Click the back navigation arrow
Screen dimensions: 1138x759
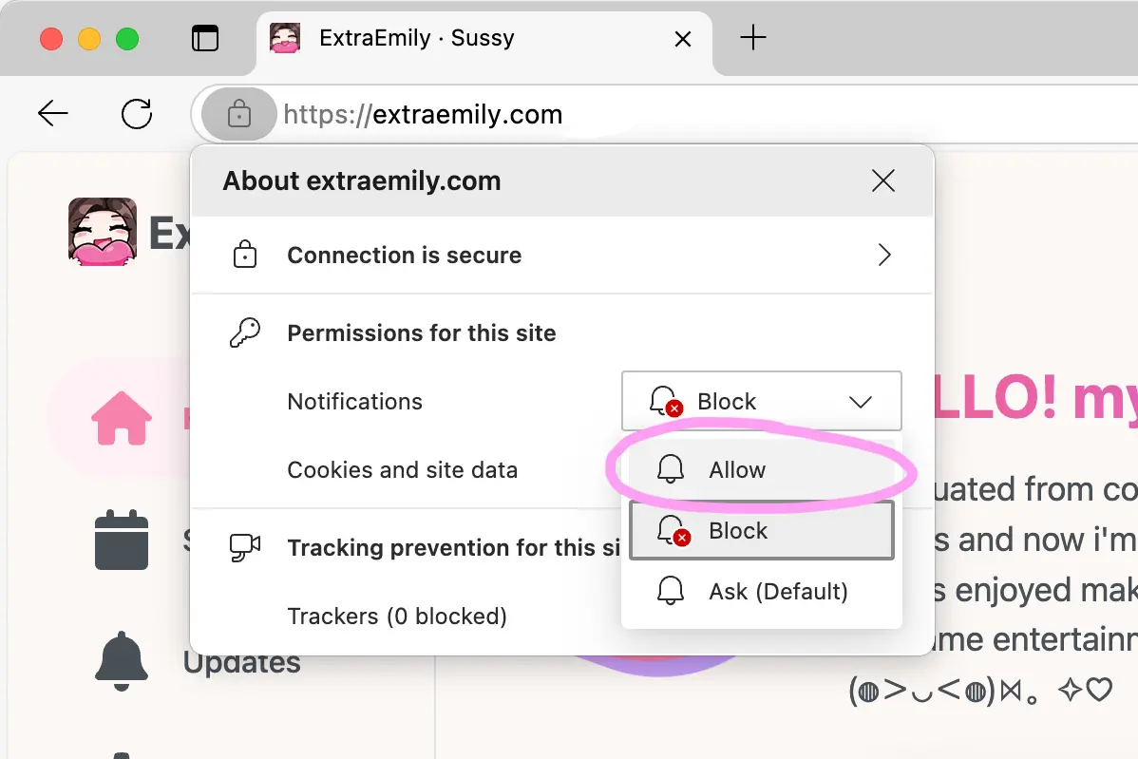click(x=53, y=113)
